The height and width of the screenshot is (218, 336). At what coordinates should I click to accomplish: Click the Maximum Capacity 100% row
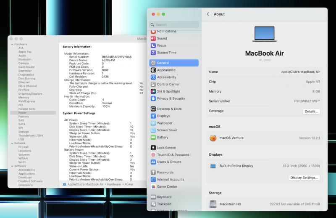pos(89,106)
